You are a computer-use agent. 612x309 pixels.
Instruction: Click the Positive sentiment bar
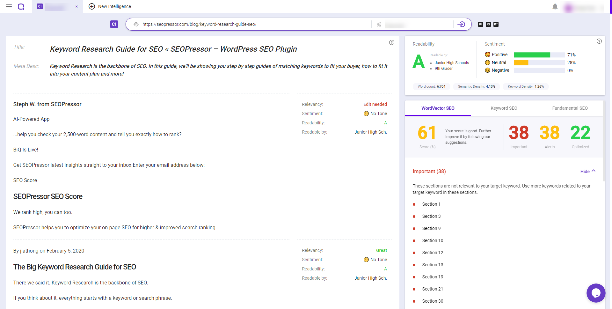pos(539,55)
